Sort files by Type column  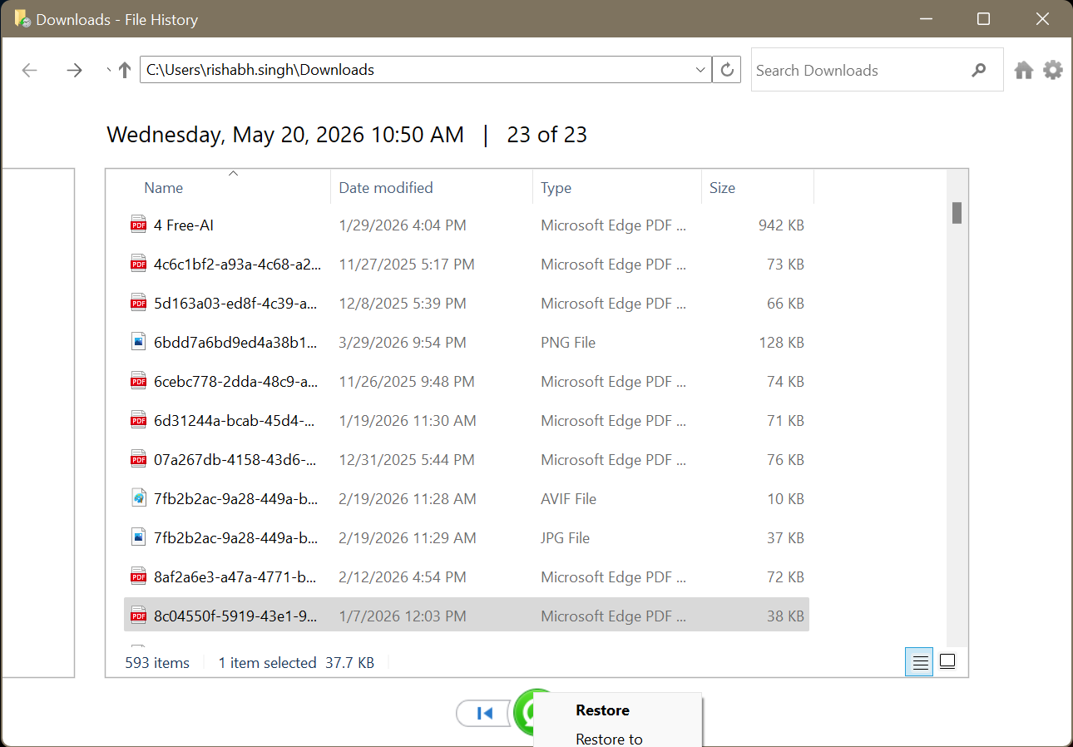tap(556, 188)
